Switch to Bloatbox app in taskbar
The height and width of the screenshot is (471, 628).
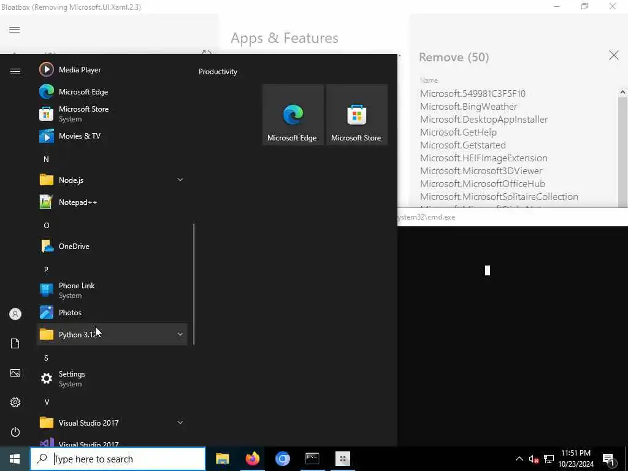coord(342,459)
